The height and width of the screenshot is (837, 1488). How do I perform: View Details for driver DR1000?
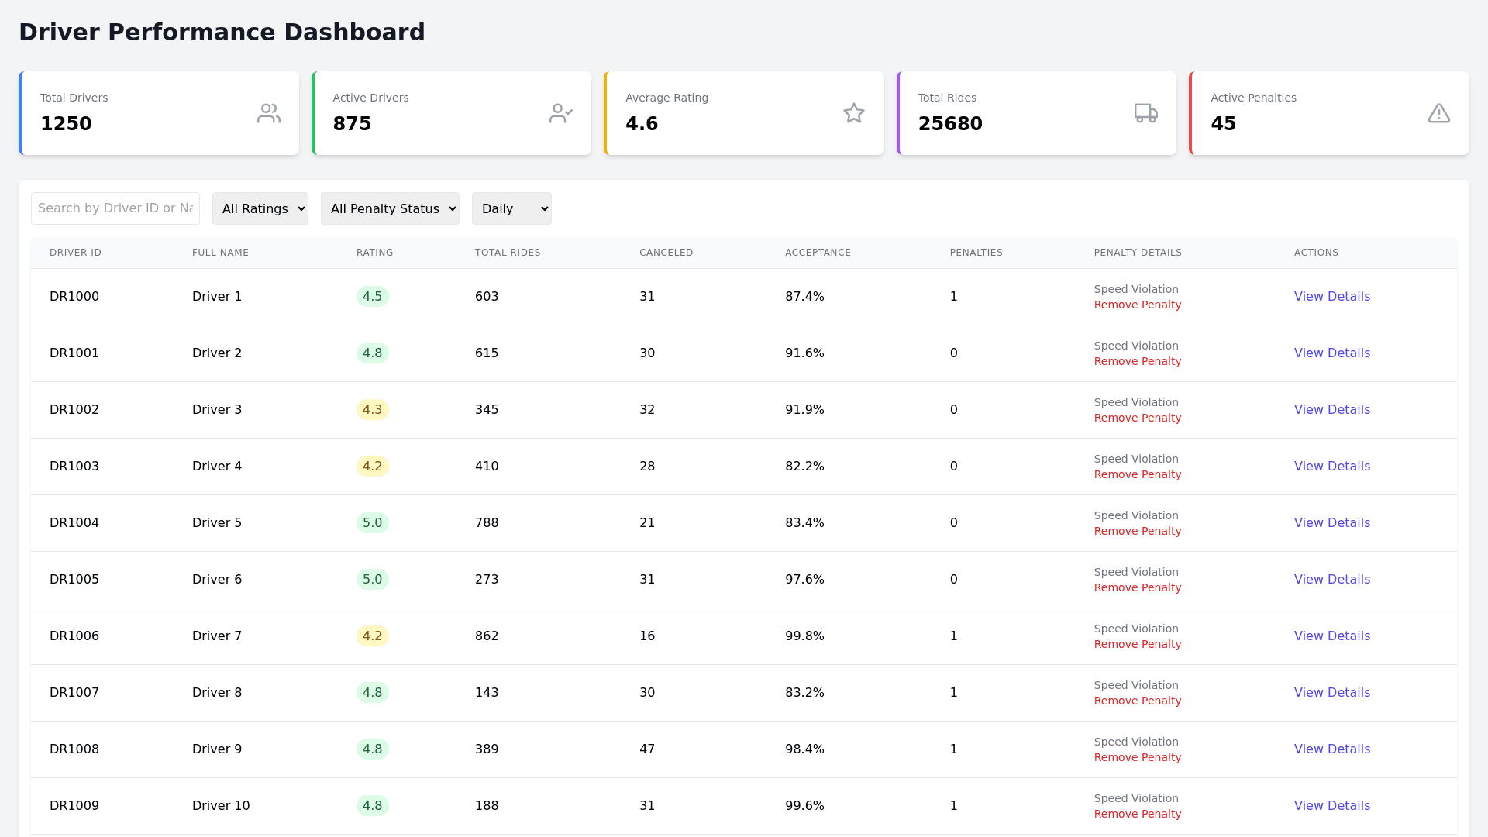1331,297
